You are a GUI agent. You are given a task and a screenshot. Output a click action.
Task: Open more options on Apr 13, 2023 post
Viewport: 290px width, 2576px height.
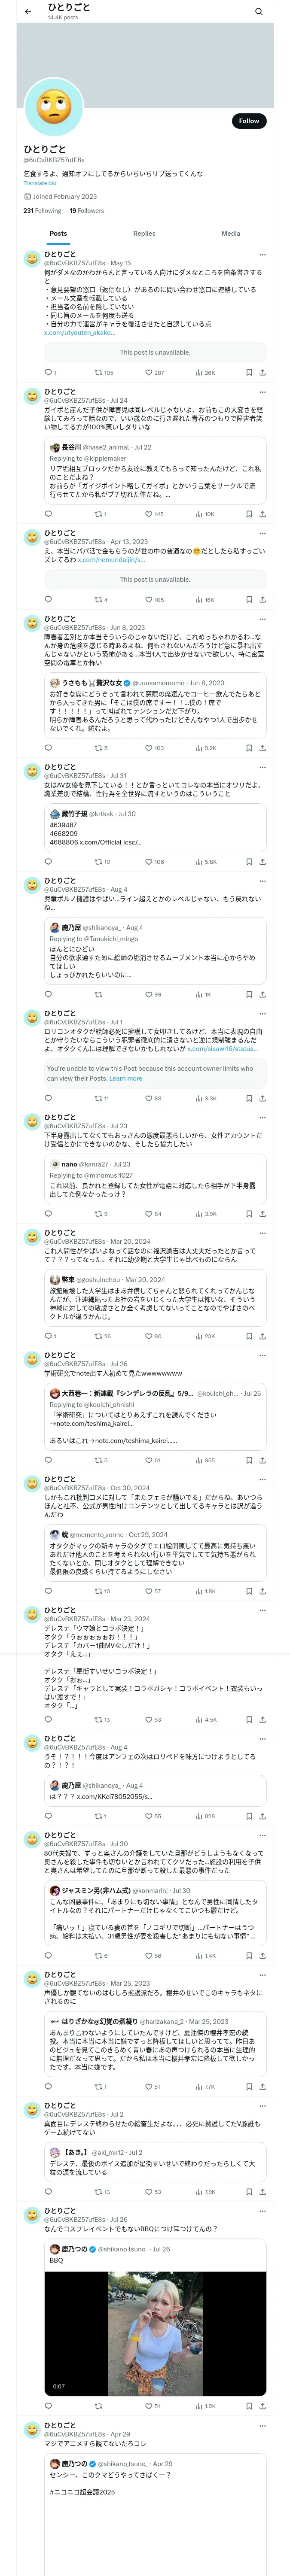(263, 533)
